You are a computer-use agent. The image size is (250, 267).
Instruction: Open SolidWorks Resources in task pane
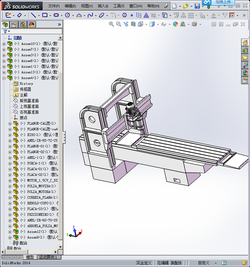pos(245,42)
